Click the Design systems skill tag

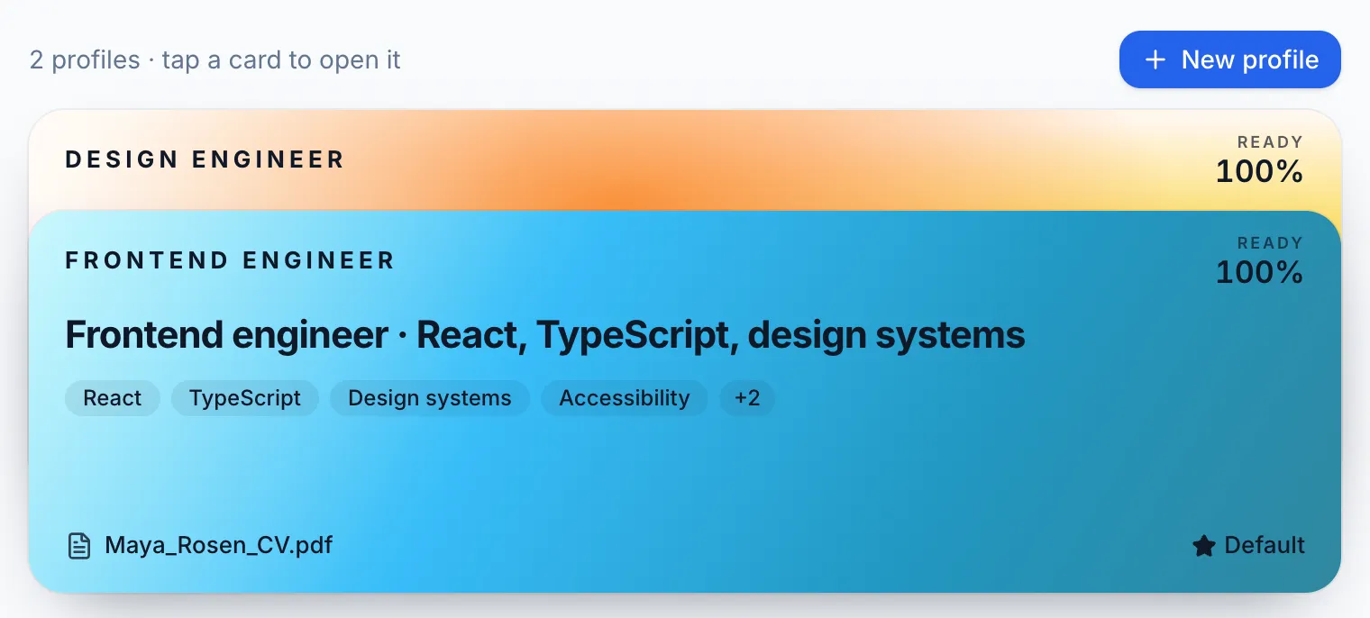(430, 398)
